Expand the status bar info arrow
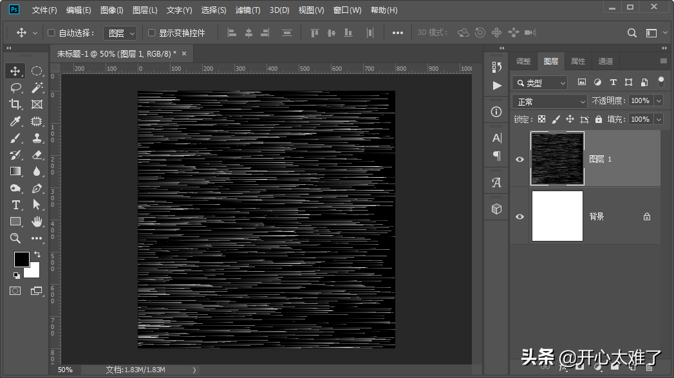Viewport: 674px width, 378px height. pyautogui.click(x=194, y=370)
